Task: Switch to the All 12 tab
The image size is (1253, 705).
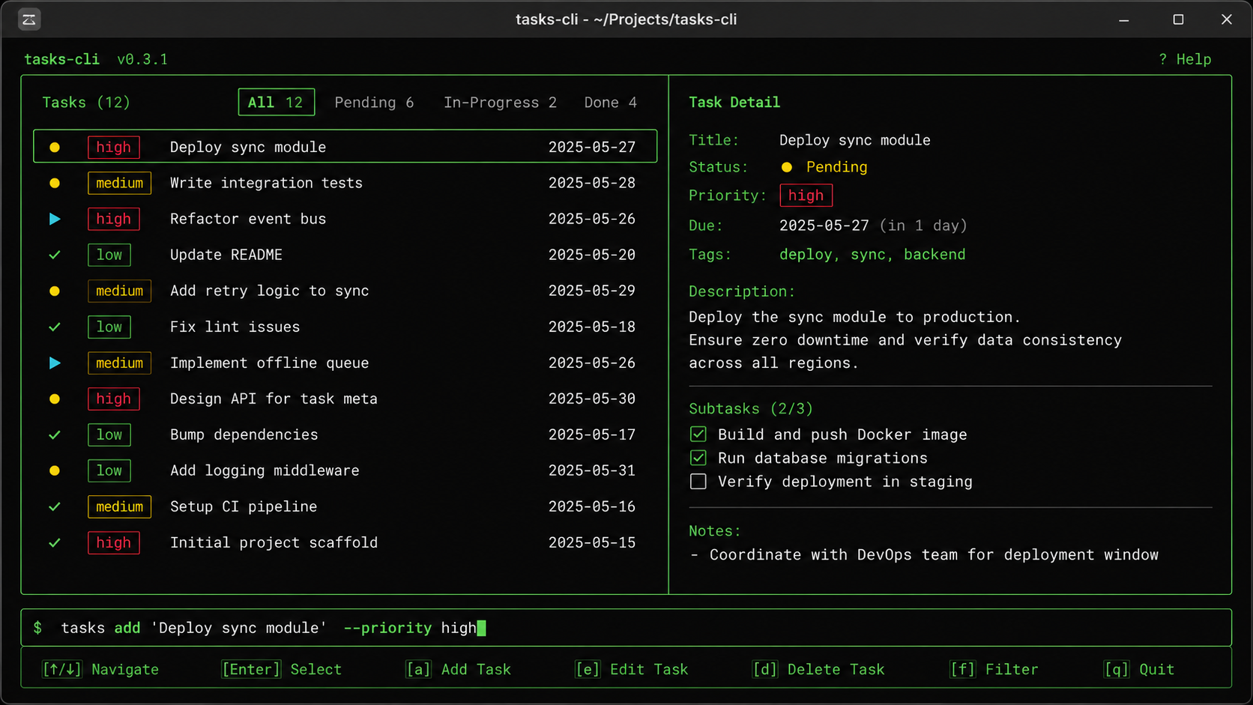Action: pyautogui.click(x=277, y=103)
